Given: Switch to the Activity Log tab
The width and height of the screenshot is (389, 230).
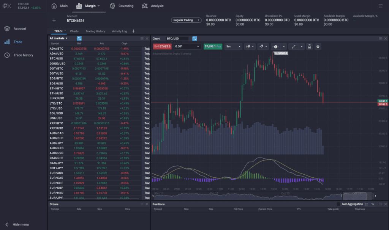Looking at the screenshot, I should (119, 31).
